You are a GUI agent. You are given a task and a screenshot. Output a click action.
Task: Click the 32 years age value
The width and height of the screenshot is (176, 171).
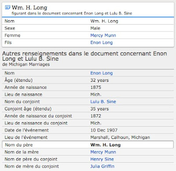tap(99, 80)
